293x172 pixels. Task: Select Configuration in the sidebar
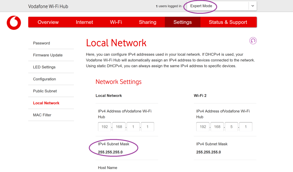[x=44, y=79]
